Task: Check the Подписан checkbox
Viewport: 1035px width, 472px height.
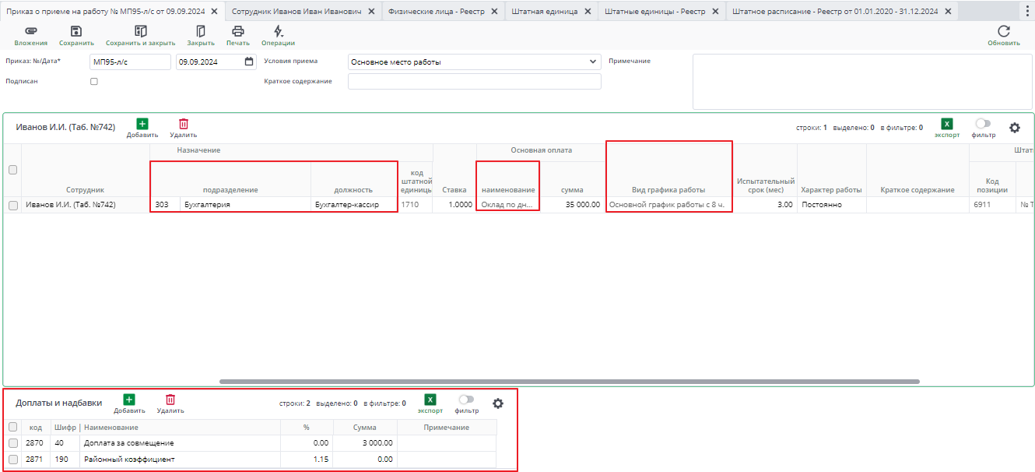Action: tap(94, 81)
